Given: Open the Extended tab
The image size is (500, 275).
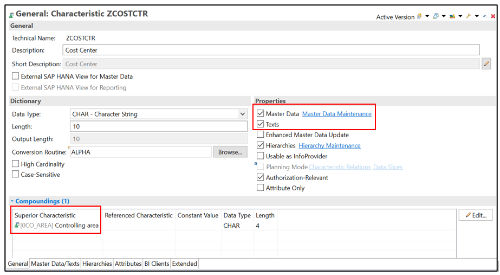Looking at the screenshot, I should 185,264.
